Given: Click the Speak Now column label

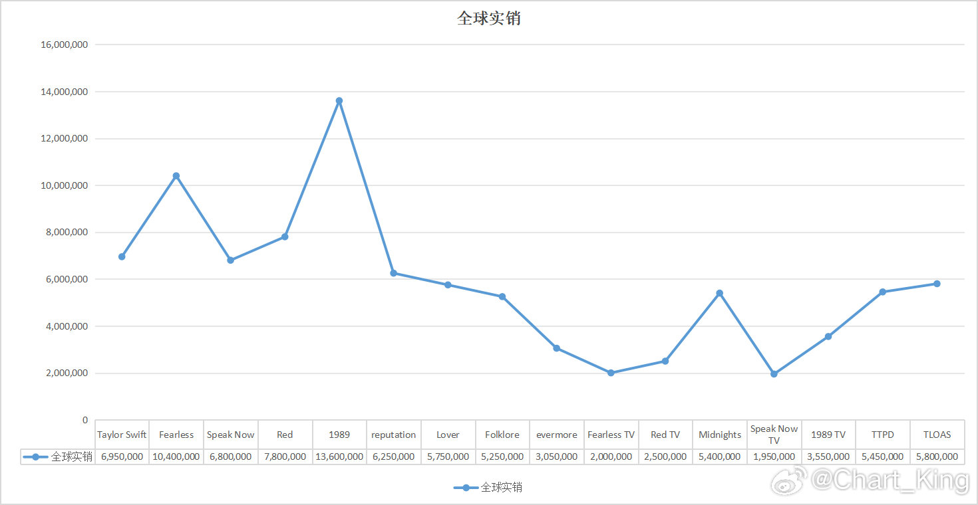Looking at the screenshot, I should pyautogui.click(x=230, y=435).
